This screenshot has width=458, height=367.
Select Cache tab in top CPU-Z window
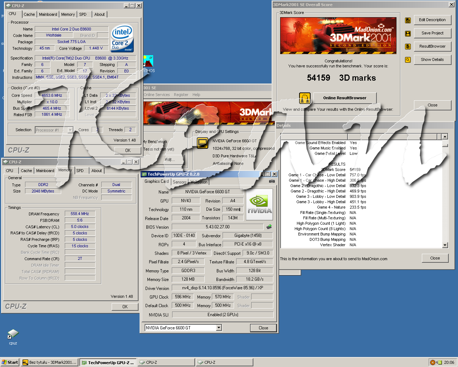click(x=29, y=14)
